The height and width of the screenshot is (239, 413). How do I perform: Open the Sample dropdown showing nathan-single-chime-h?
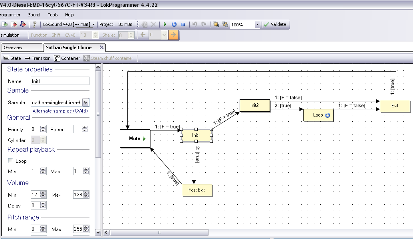pyautogui.click(x=86, y=103)
